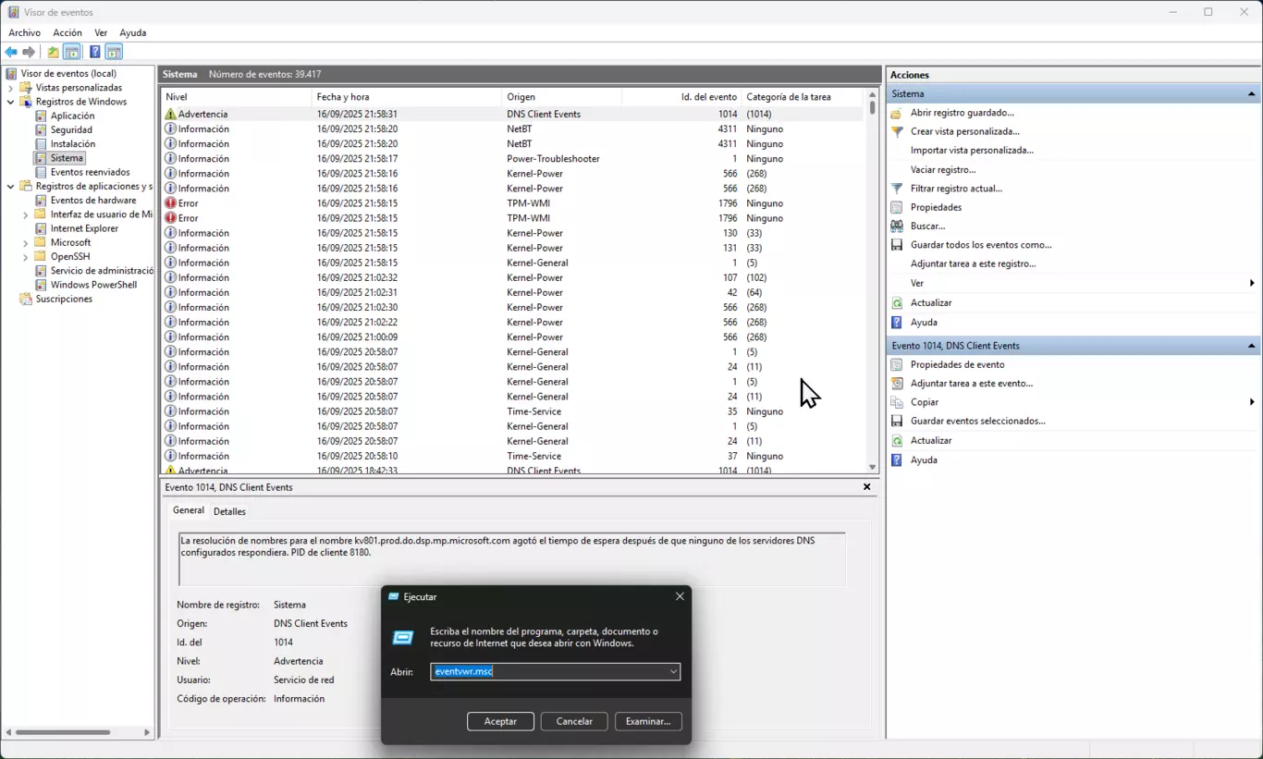Collapse the Registros de Windows node
This screenshot has height=759, width=1263.
11,102
